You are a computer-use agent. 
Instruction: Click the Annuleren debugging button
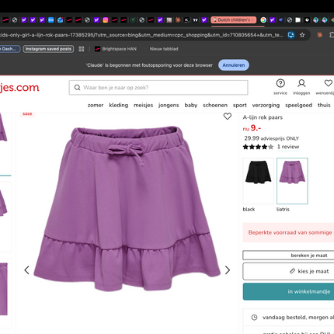[234, 65]
